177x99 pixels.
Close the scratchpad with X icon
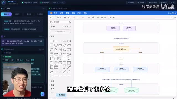coord(70,26)
